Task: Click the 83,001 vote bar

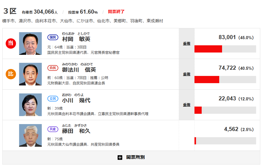Action: (208, 49)
